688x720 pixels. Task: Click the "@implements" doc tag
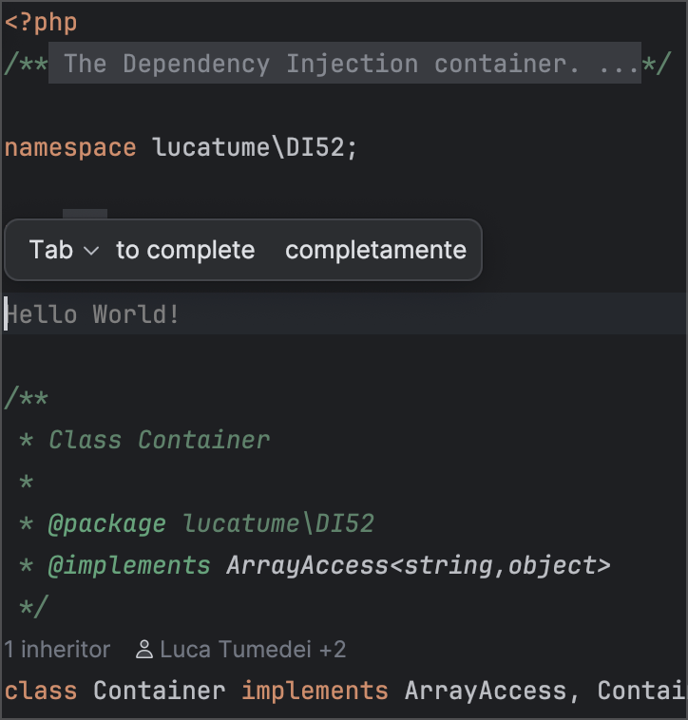129,566
